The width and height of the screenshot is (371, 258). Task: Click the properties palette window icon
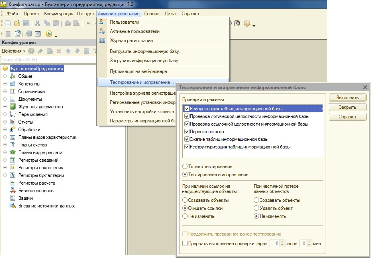click(x=38, y=34)
